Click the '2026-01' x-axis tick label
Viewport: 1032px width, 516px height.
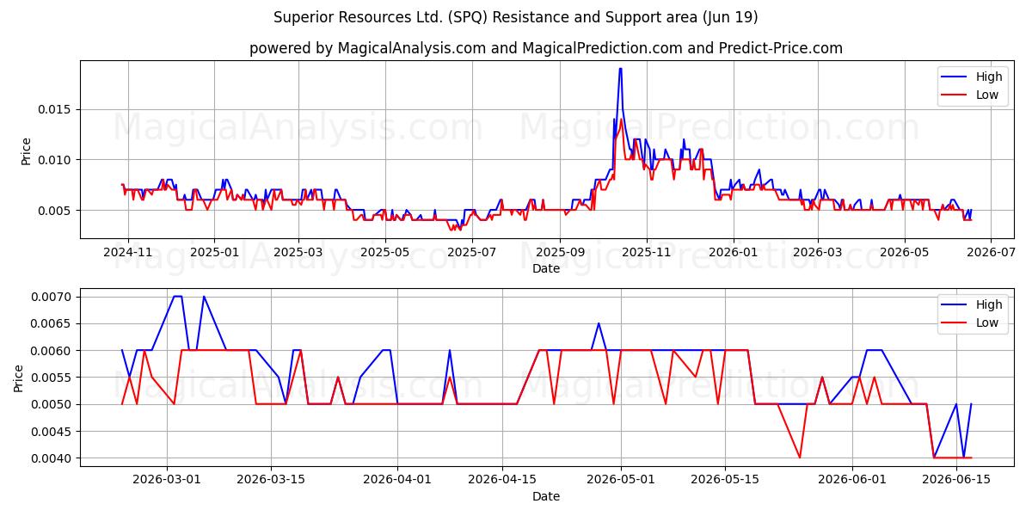pyautogui.click(x=733, y=252)
